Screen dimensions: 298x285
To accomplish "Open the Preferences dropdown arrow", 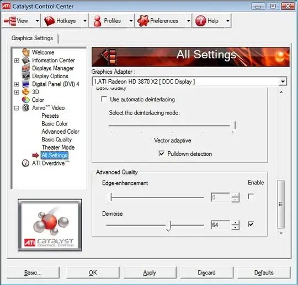I will coord(188,21).
